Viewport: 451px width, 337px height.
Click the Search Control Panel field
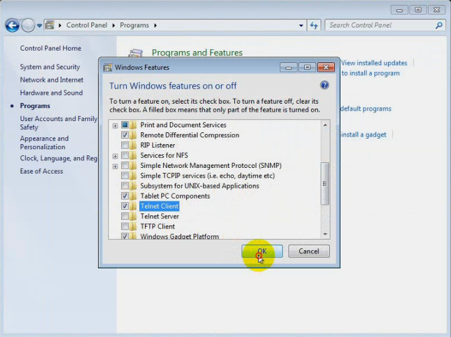tap(385, 26)
